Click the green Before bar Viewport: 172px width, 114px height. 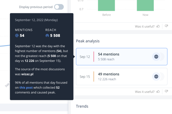(x=106, y=6)
